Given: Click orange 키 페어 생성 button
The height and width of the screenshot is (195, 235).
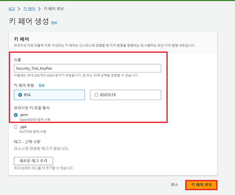Looking at the screenshot, I should [x=201, y=185].
